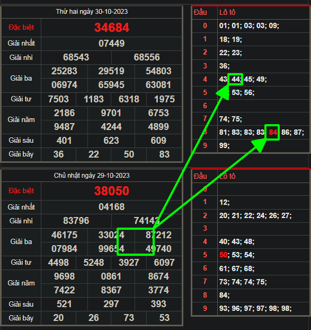The width and height of the screenshot is (311, 330).
Task: Click the Giải bảy number 36
Action: coord(58,154)
